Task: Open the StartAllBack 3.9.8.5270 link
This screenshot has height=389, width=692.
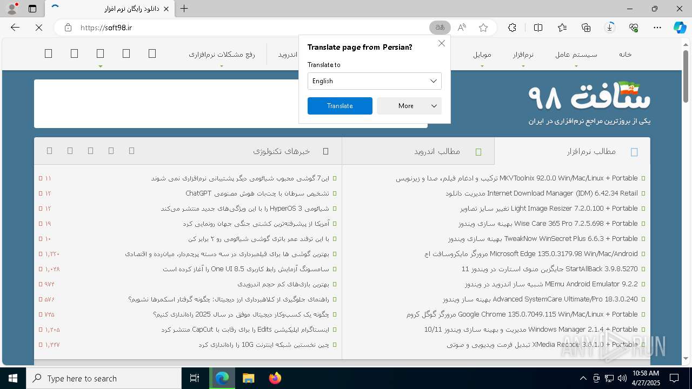Action: point(550,269)
